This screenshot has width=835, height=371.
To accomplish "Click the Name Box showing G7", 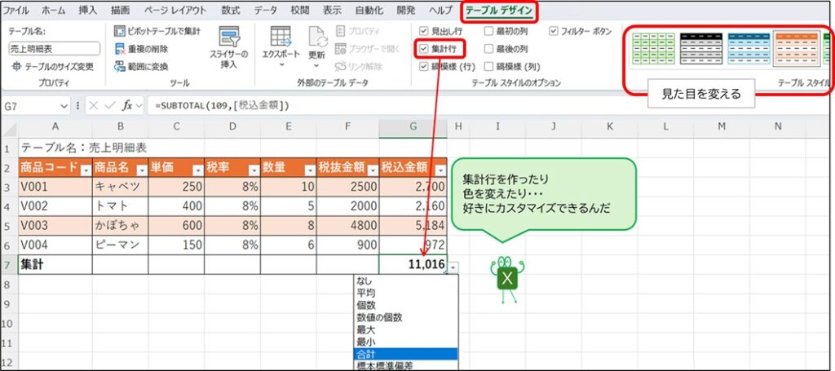I will (x=30, y=106).
